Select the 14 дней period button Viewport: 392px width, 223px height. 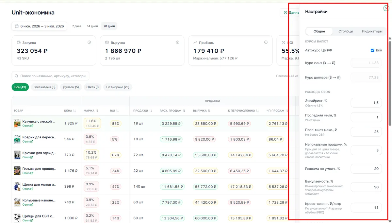pos(92,26)
